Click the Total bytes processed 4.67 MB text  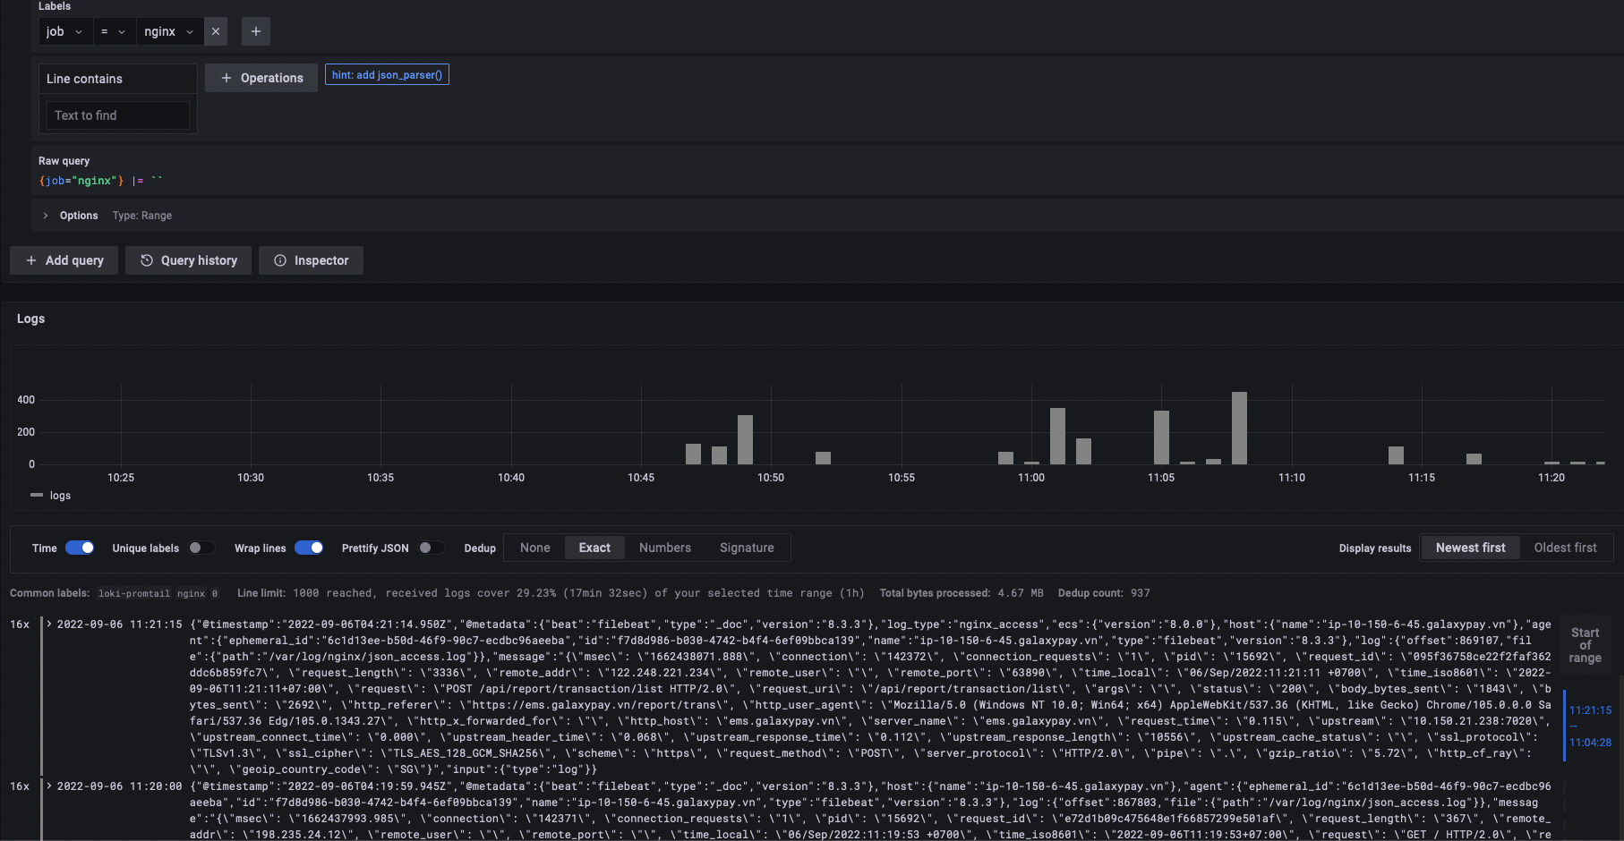[x=962, y=593]
